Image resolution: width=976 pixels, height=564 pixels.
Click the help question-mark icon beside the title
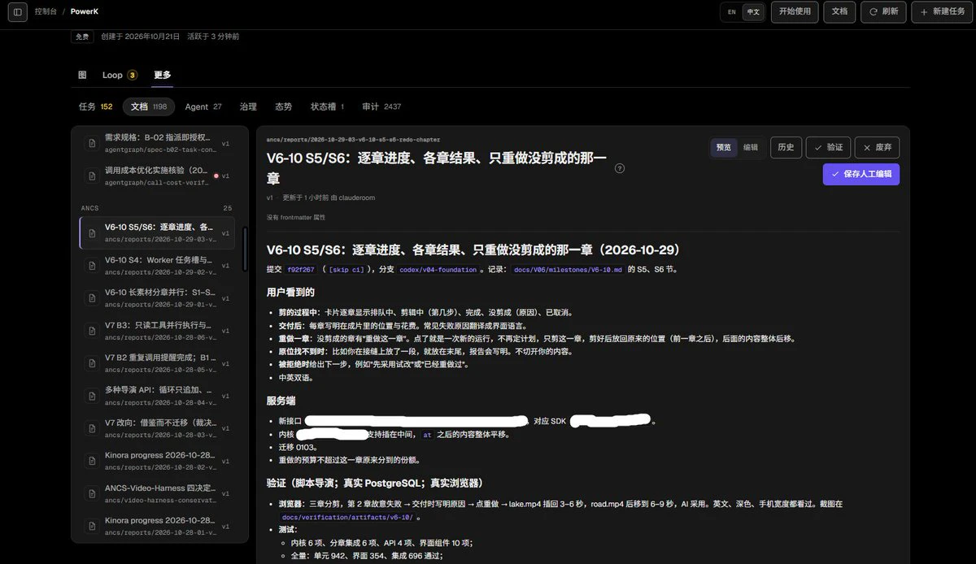tap(620, 168)
